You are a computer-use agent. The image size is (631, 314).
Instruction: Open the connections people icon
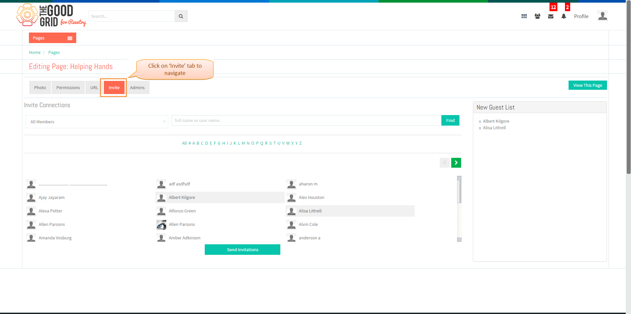click(x=537, y=16)
